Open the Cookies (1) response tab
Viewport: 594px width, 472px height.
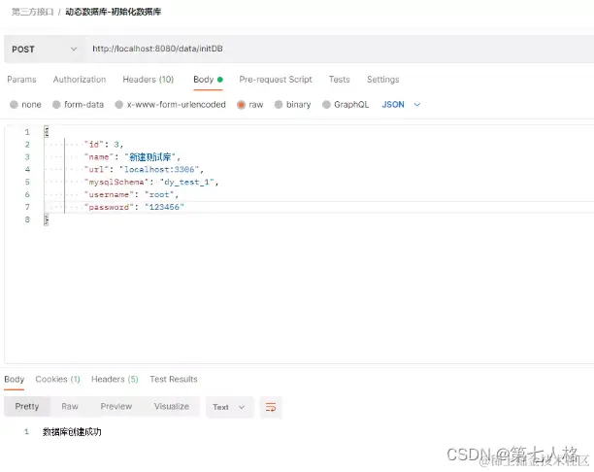pyautogui.click(x=57, y=379)
